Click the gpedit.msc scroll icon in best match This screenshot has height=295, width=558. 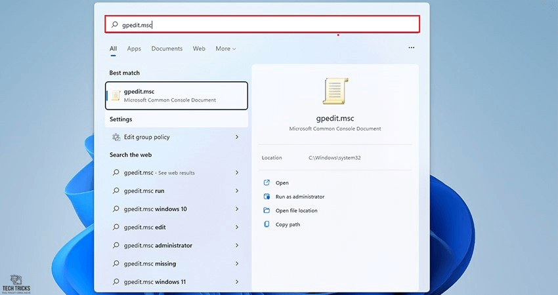coord(116,96)
